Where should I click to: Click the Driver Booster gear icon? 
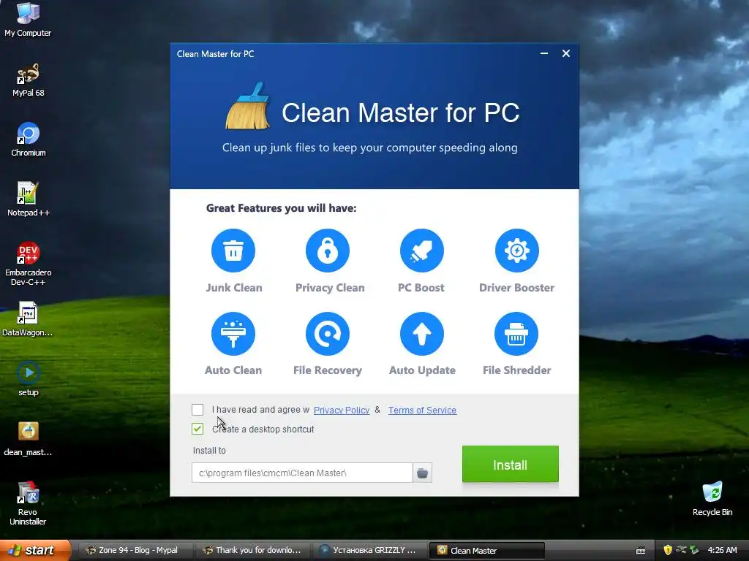(517, 251)
